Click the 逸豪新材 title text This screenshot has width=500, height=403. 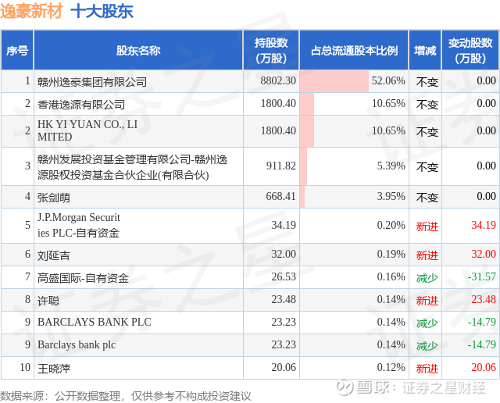pyautogui.click(x=31, y=11)
